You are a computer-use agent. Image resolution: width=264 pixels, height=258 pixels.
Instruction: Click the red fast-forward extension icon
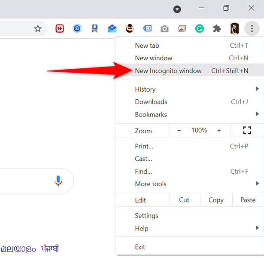click(x=60, y=28)
